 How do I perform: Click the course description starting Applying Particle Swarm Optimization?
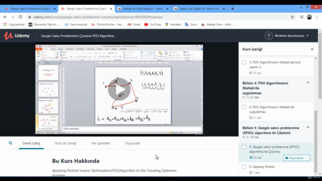114,172
